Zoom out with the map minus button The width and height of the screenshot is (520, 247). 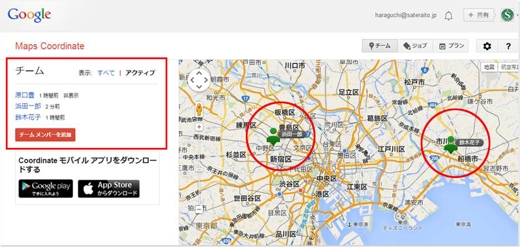coord(199,209)
